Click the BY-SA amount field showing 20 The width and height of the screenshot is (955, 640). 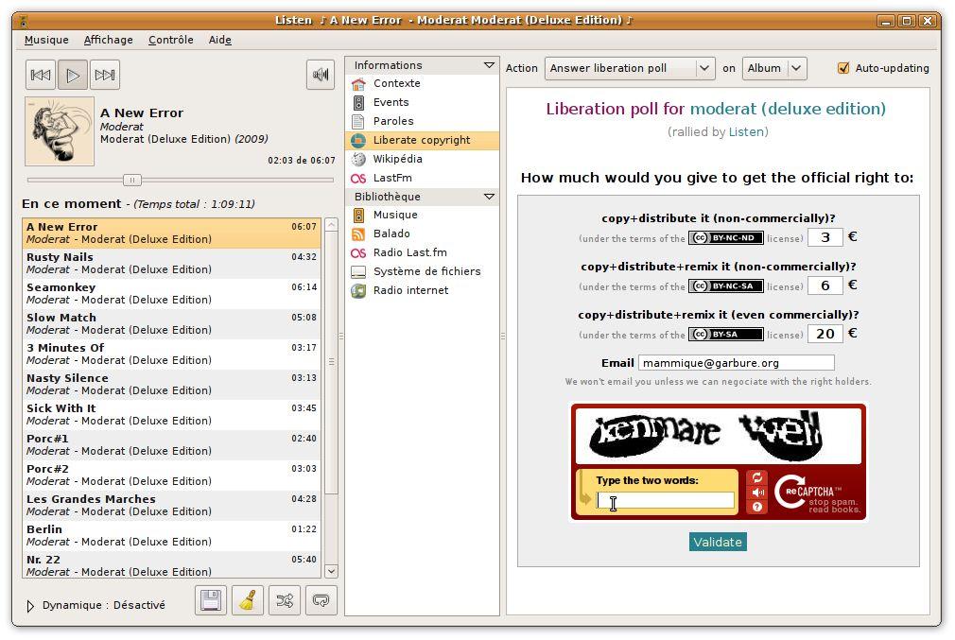(x=825, y=333)
